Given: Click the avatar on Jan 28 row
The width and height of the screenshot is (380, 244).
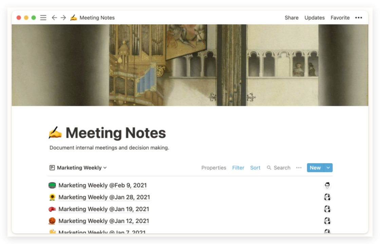Looking at the screenshot, I should coord(327,197).
